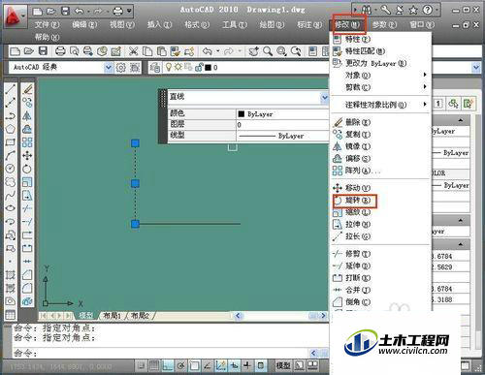The image size is (485, 375).
Task: Click the 模型 button in status bar
Action: 283,365
